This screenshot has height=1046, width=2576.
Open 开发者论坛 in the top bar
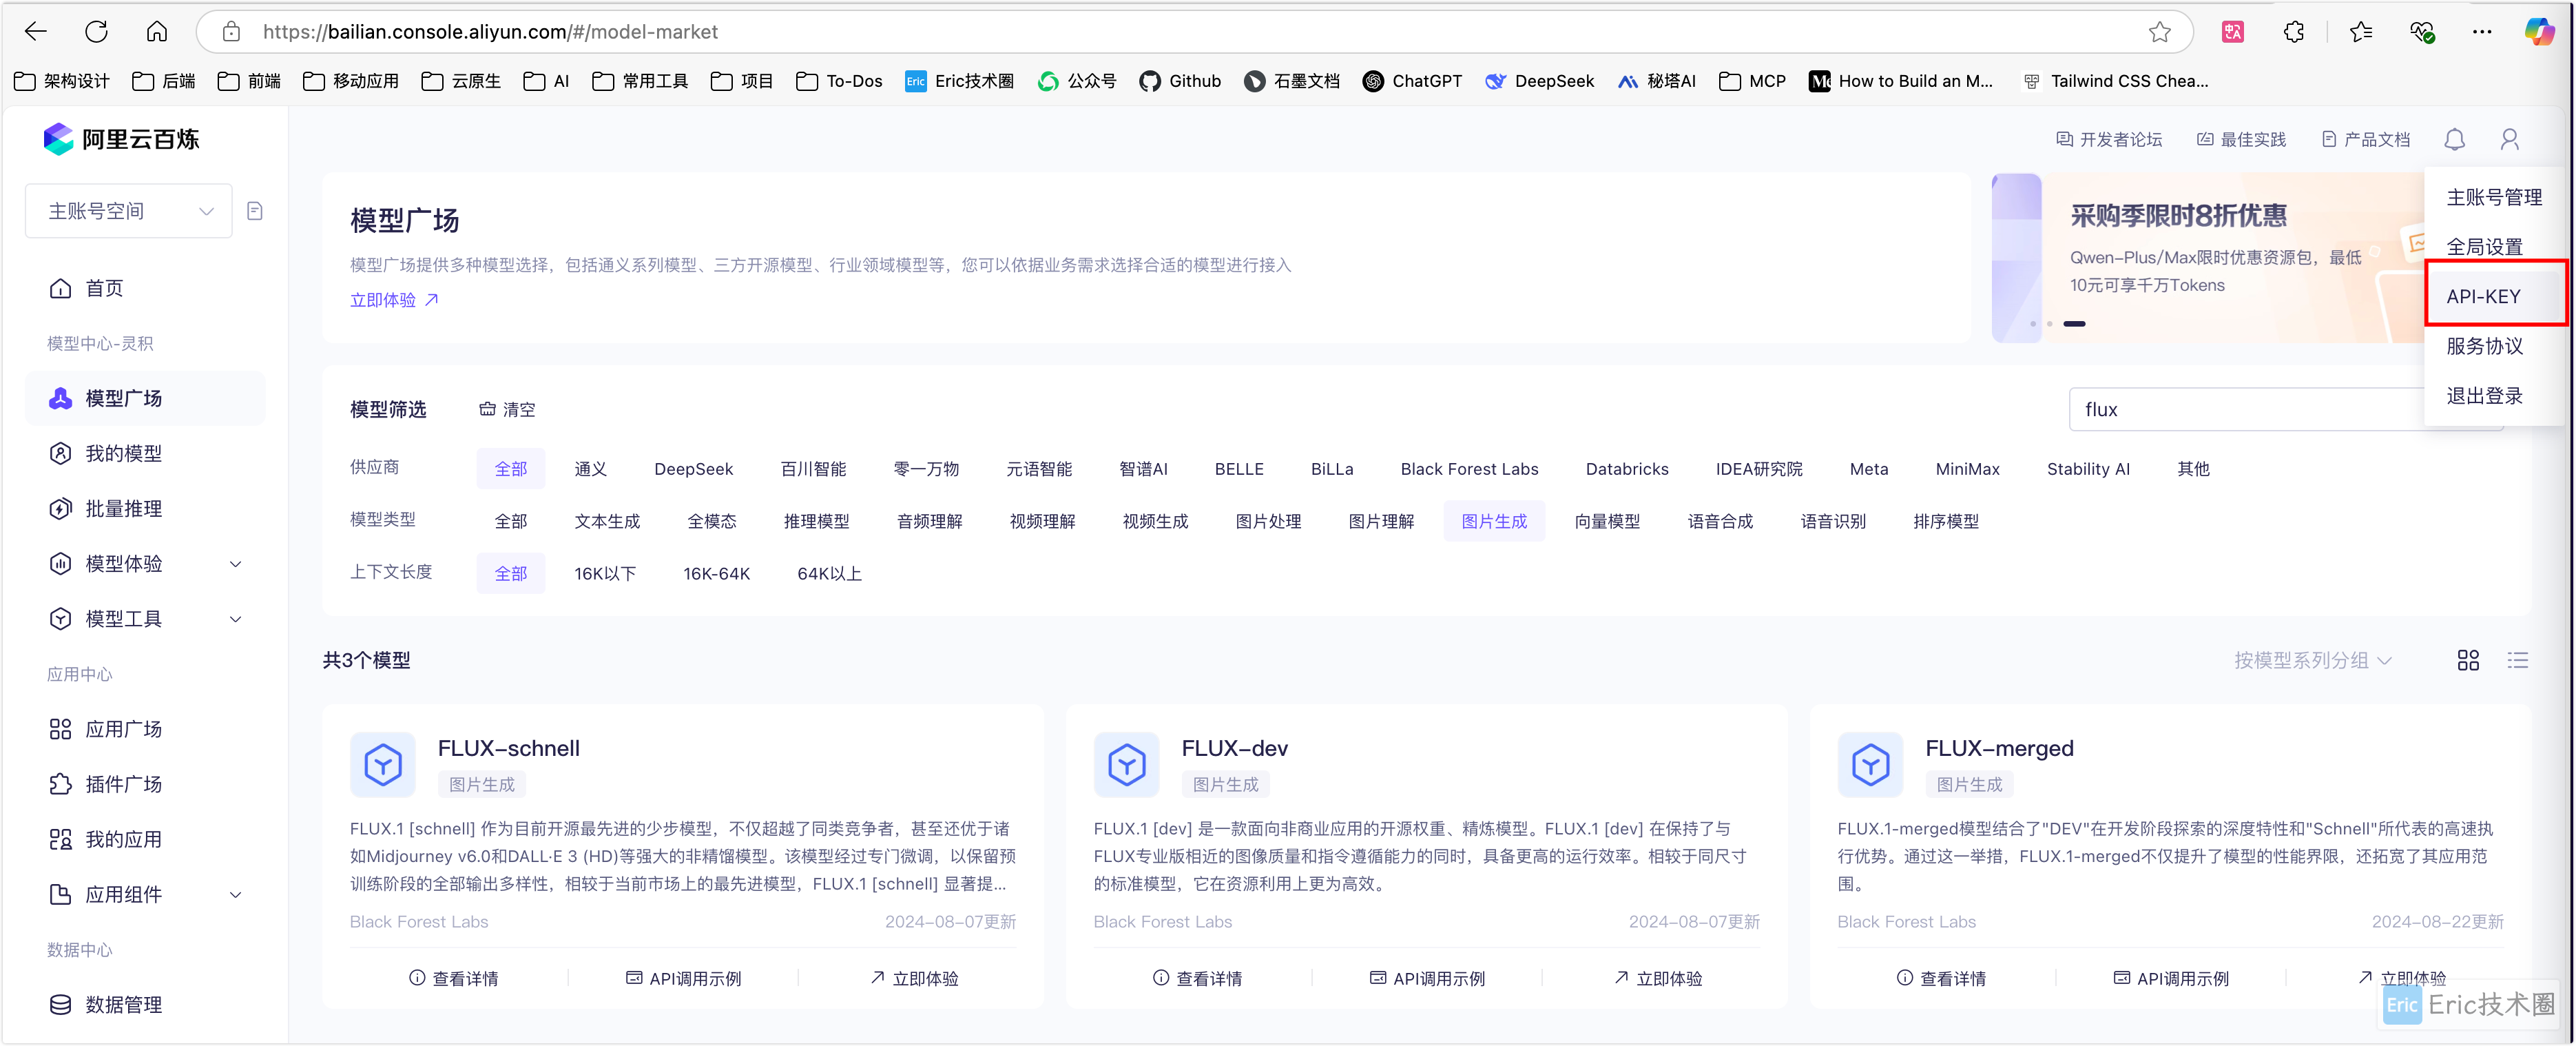pyautogui.click(x=2108, y=139)
